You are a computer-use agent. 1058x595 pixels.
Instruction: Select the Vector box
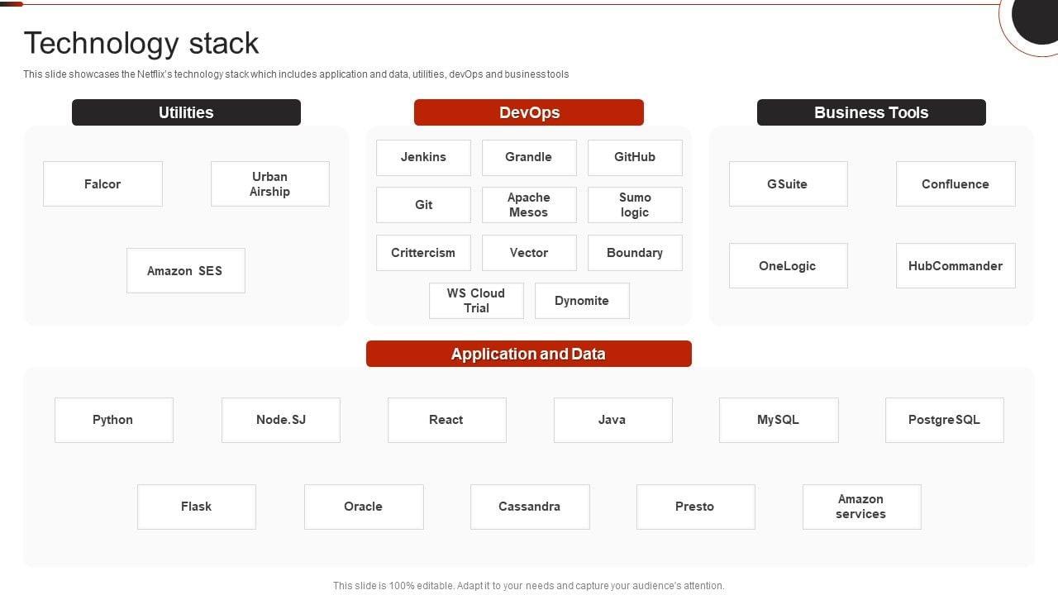coord(529,253)
